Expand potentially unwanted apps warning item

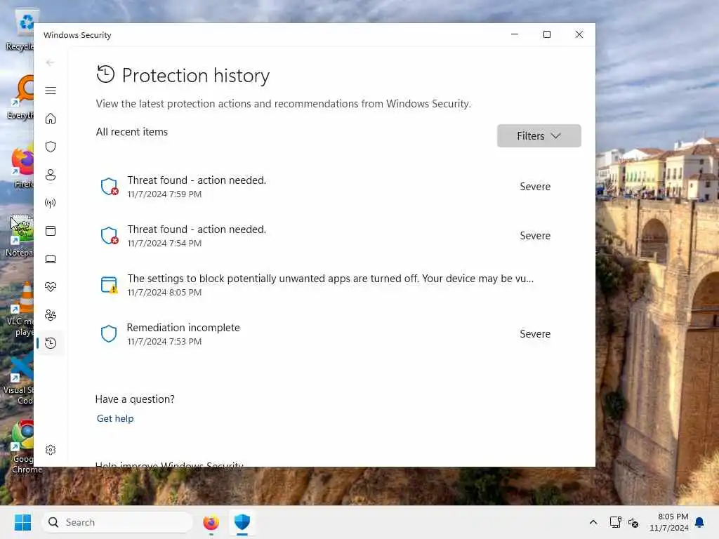pyautogui.click(x=338, y=285)
